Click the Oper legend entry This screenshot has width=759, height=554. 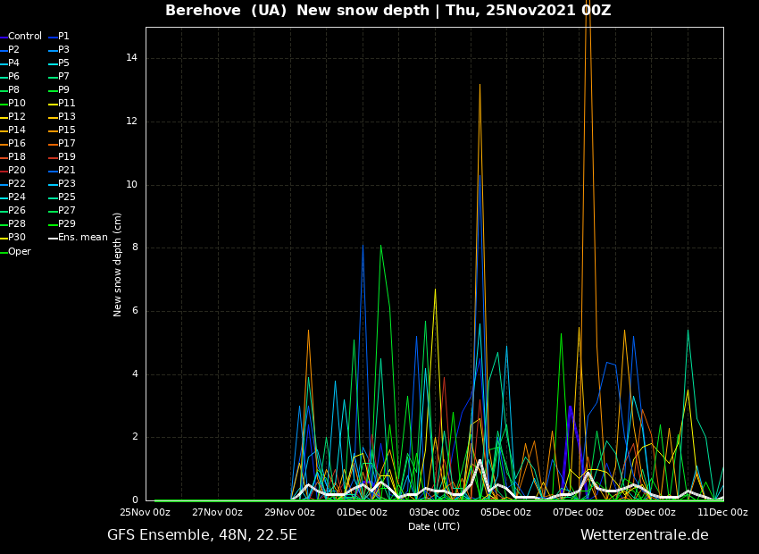[19, 252]
